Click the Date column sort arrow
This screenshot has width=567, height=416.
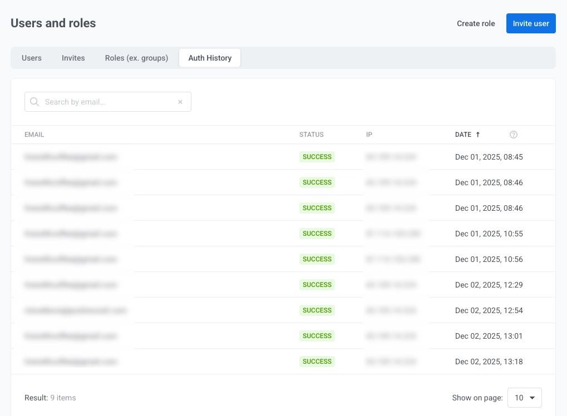pyautogui.click(x=477, y=135)
